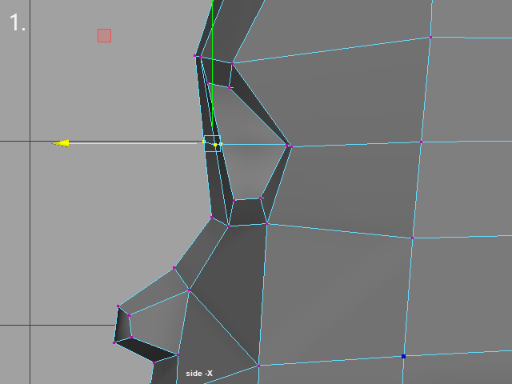This screenshot has height=384, width=512.
Task: Select the blue vertex at lower right
Action: 403,356
